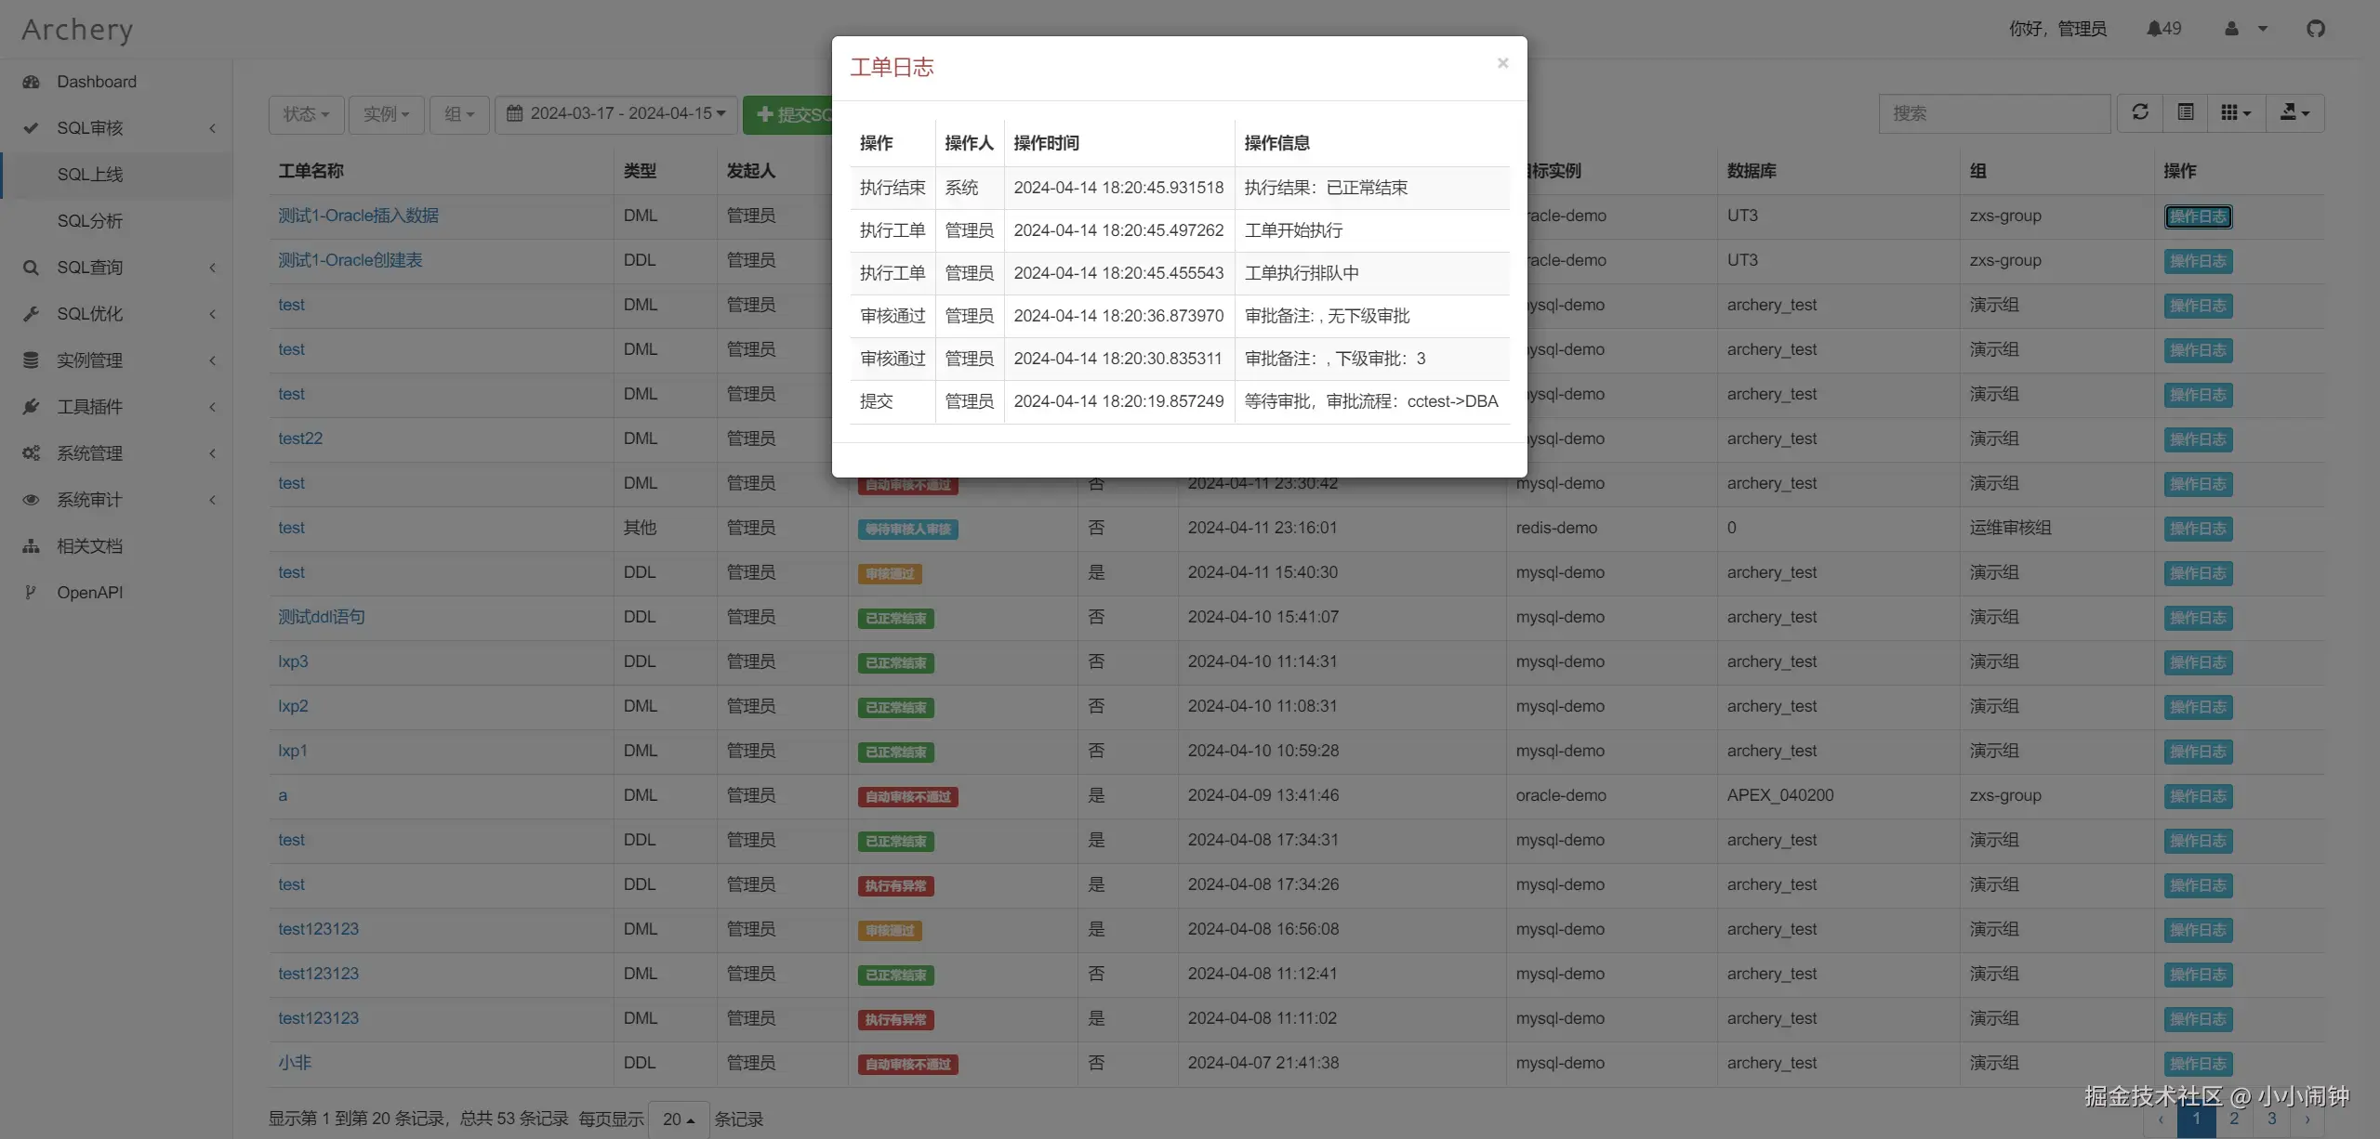
Task: Open the 状态 filter dropdown
Action: [305, 114]
